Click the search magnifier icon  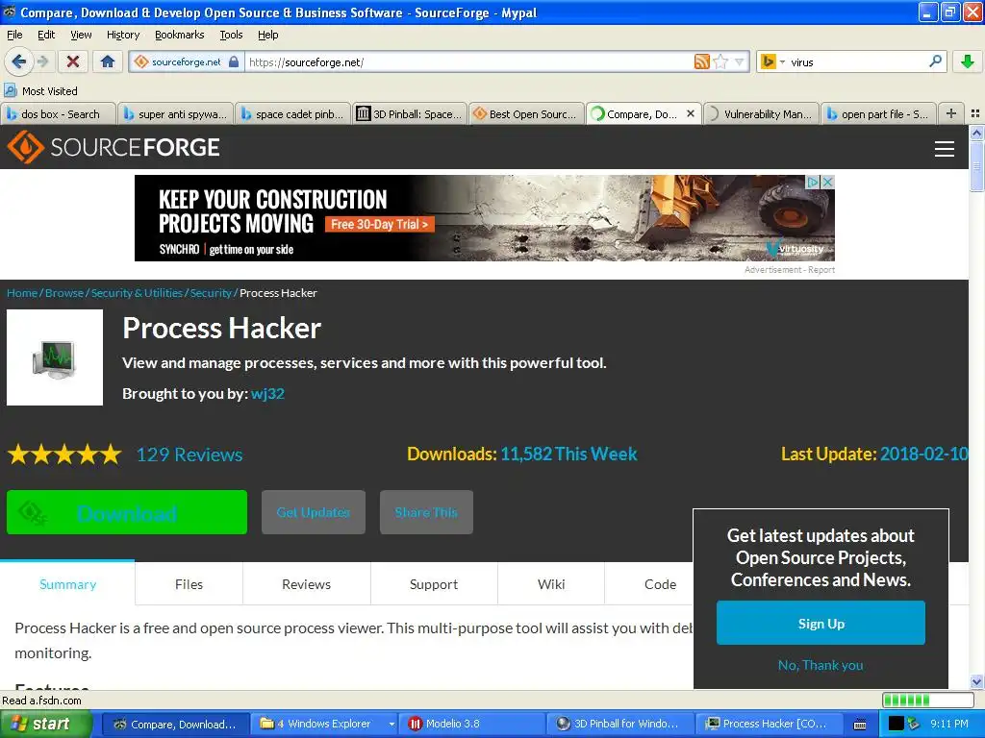pyautogui.click(x=935, y=61)
